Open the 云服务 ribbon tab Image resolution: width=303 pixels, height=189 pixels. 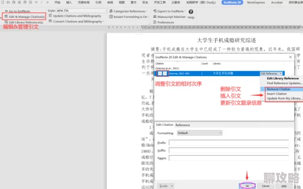[x=175, y=3]
